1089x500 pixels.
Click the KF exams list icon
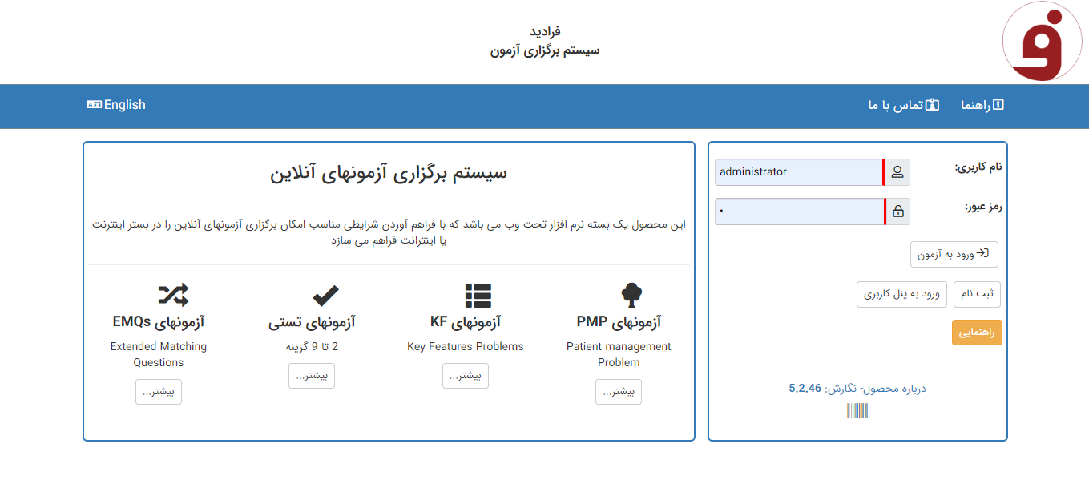478,295
